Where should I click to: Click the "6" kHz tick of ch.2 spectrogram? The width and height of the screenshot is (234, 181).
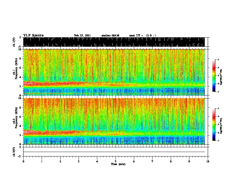coord(21,117)
